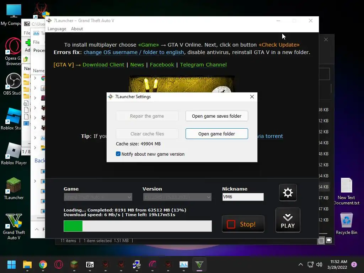Image resolution: width=364 pixels, height=273 pixels.
Task: Open the Language menu in 7Launcher
Action: click(x=57, y=29)
